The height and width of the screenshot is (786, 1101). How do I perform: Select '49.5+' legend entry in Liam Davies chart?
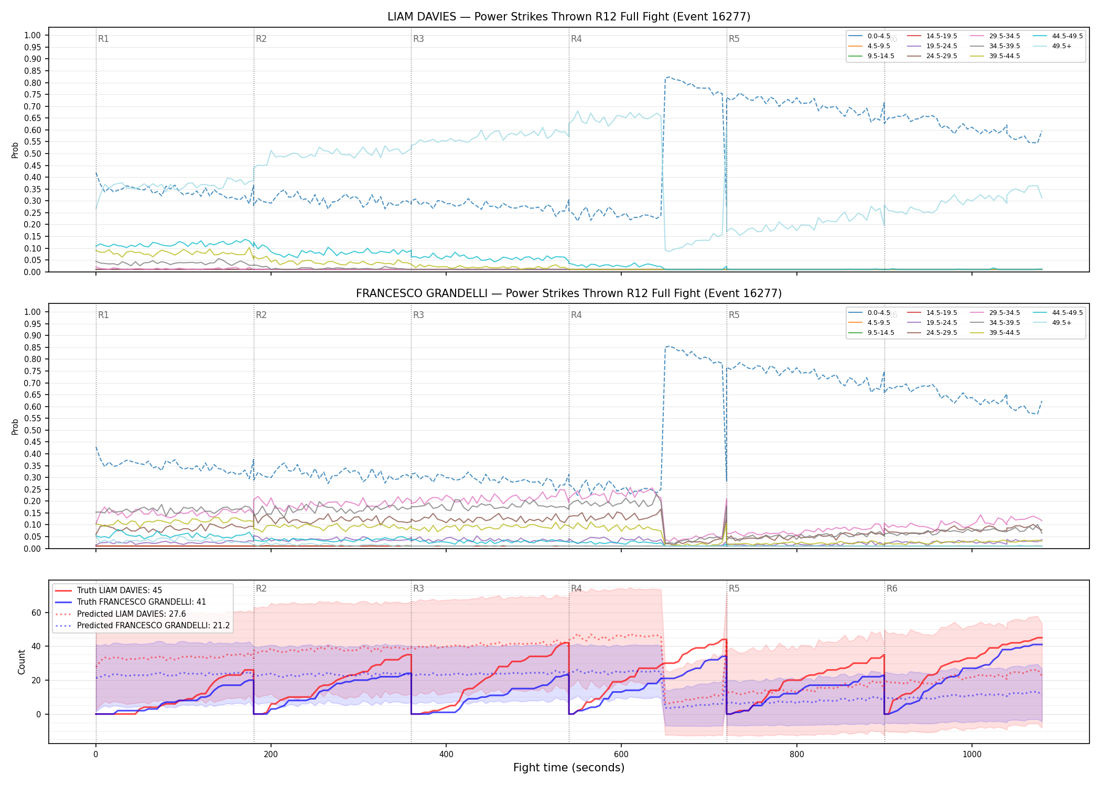click(x=1053, y=46)
